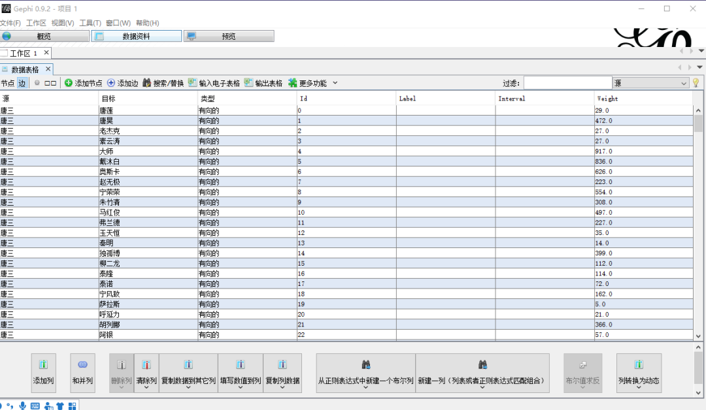Click the two-squares column visibility icon
Viewport: 706px width, 410px height.
[x=50, y=83]
